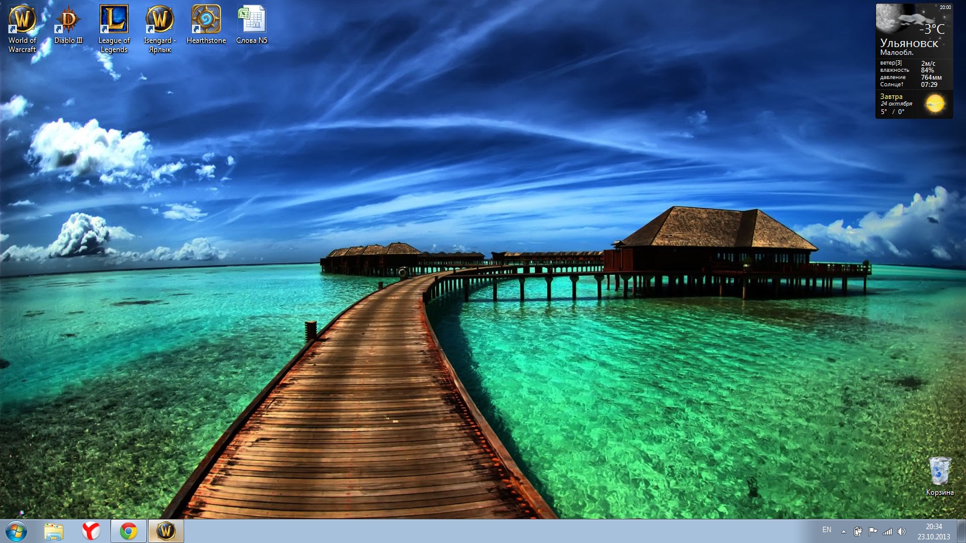Click the Show desktop strip

pos(961,532)
